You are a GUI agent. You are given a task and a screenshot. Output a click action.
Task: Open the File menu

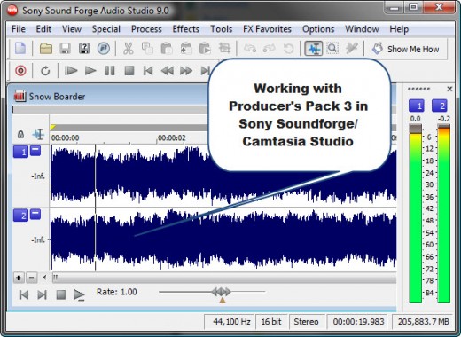click(x=19, y=29)
